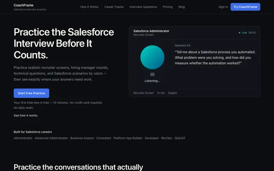
Task: Click the Try CoachFrame button
Action: pos(245,7)
